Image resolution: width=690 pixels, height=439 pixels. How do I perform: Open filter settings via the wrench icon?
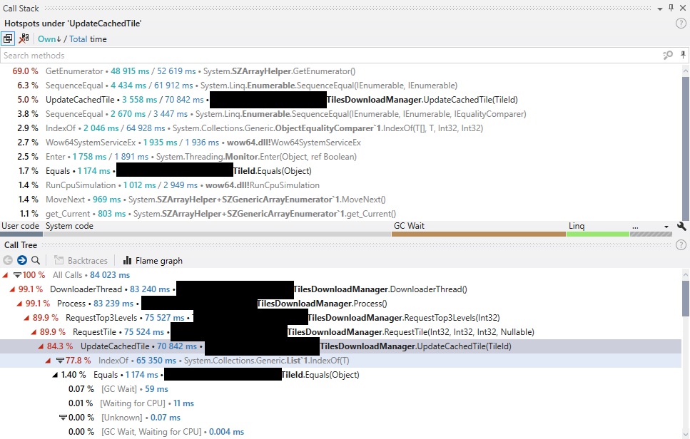[x=681, y=225]
